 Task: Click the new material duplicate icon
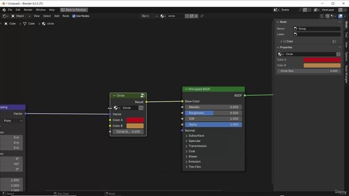click(191, 16)
